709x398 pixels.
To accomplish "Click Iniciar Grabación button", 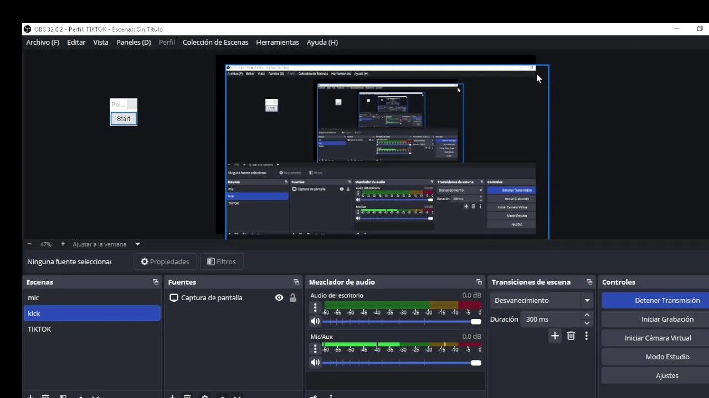I will (656, 319).
